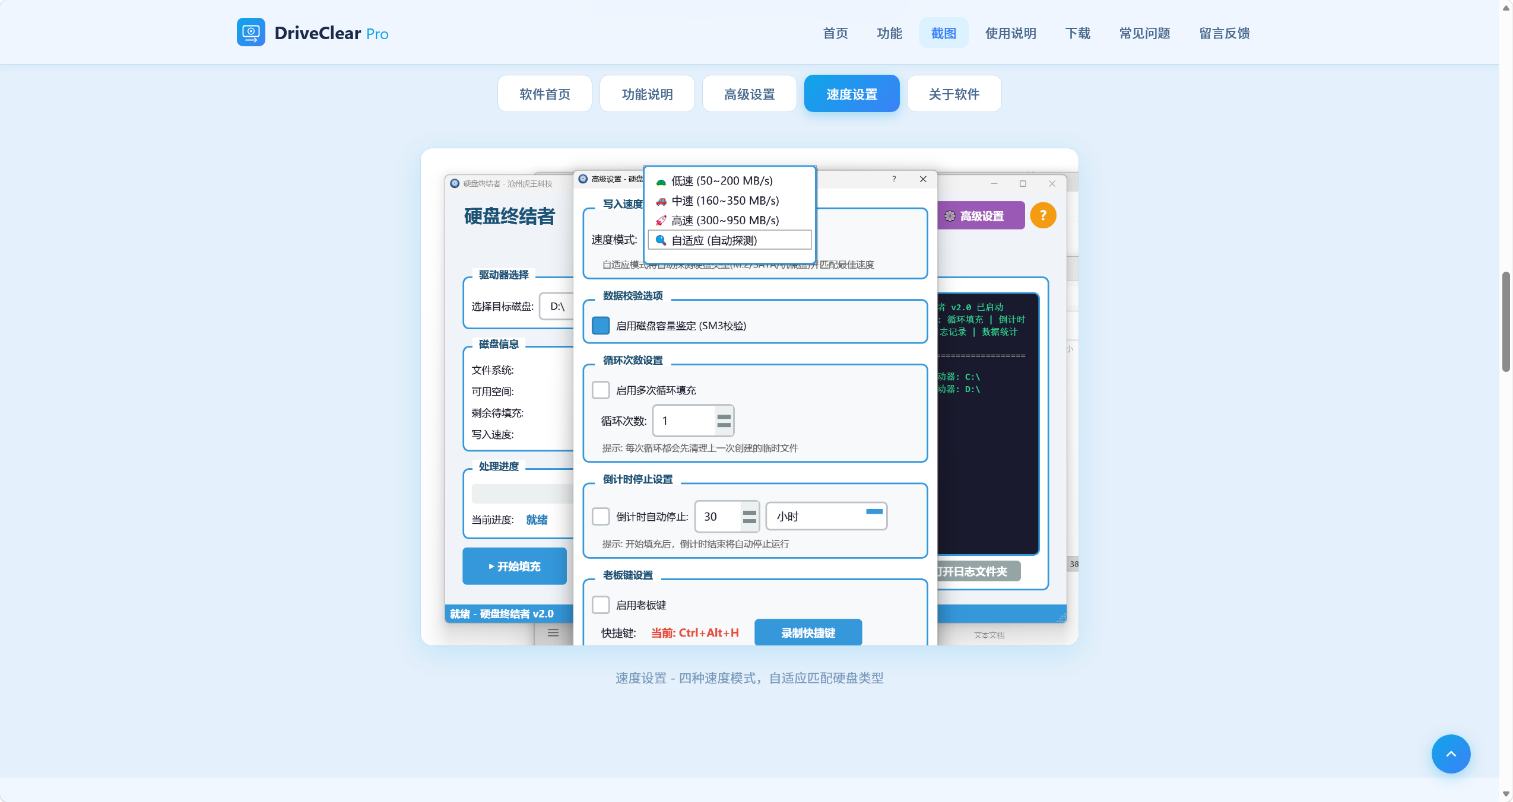Open the 功能 navigation item
Screen dimensions: 1513x802
tap(889, 33)
